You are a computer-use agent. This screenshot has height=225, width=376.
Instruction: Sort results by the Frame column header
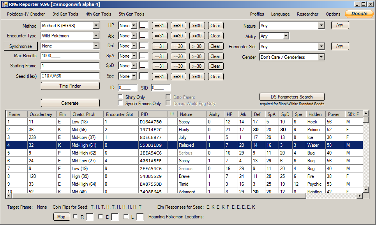pyautogui.click(x=17, y=114)
